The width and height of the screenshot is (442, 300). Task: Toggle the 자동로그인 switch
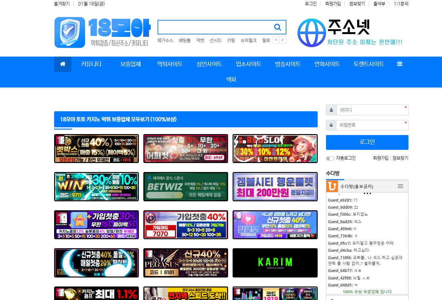click(330, 158)
